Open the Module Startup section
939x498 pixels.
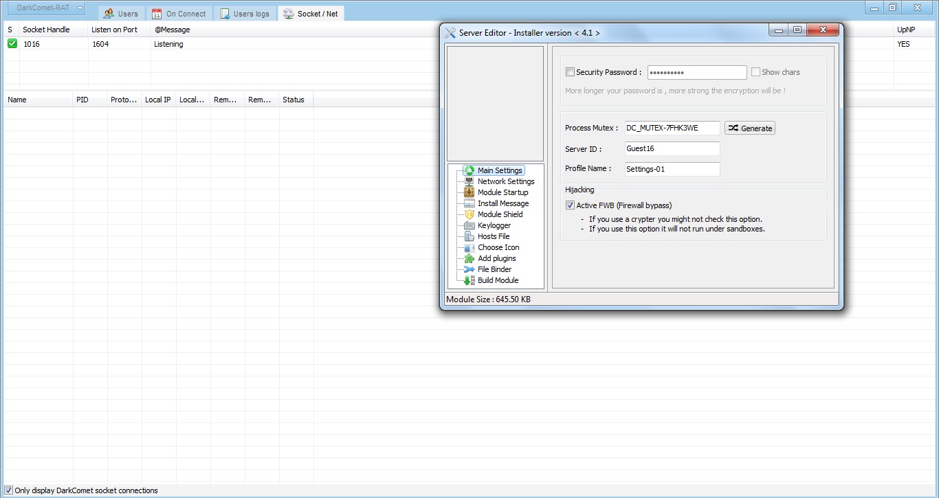coord(503,192)
